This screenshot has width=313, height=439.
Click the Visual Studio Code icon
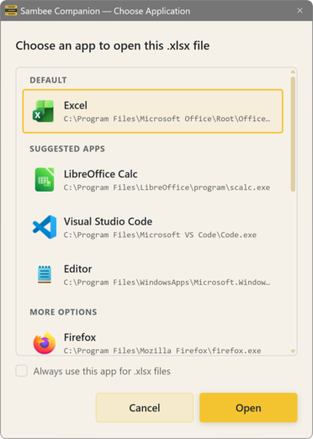(45, 227)
